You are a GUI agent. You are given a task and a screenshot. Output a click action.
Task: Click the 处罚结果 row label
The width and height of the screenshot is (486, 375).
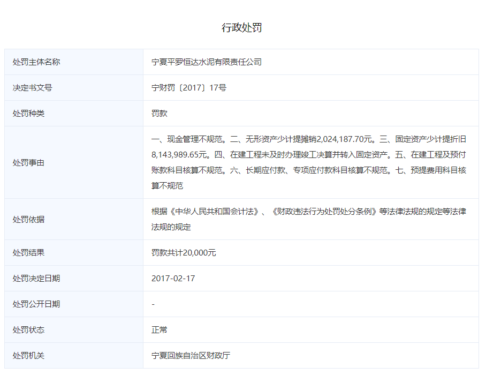28,253
